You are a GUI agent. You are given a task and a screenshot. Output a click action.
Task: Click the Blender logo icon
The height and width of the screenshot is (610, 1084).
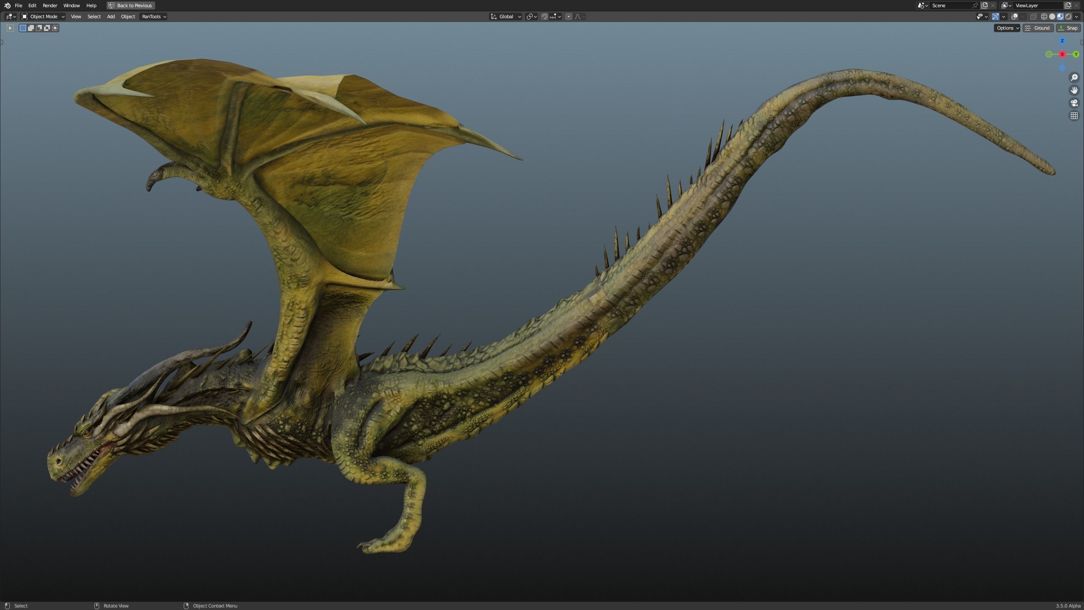(x=7, y=6)
